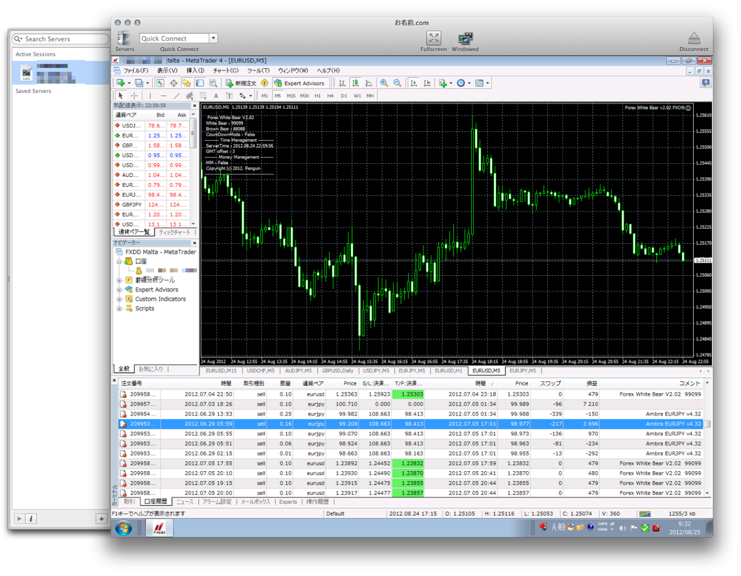Click the info 'i' button in Servers sidebar
Screen dimensions: 741x576
31,519
